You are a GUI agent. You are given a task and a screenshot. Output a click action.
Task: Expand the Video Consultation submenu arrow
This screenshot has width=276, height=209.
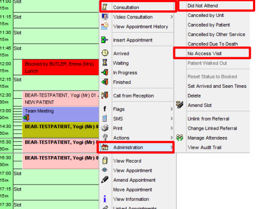point(172,17)
